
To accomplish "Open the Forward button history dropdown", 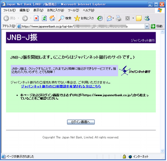I will (30, 18).
